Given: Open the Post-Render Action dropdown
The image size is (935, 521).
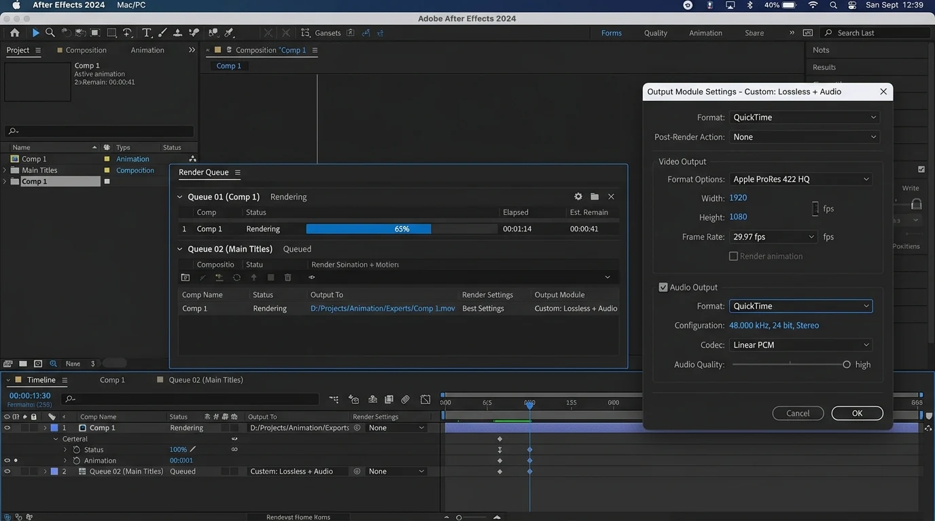Looking at the screenshot, I should point(805,137).
